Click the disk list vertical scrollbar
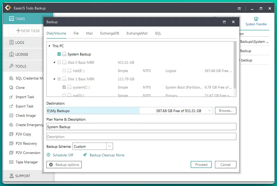 tap(235, 65)
